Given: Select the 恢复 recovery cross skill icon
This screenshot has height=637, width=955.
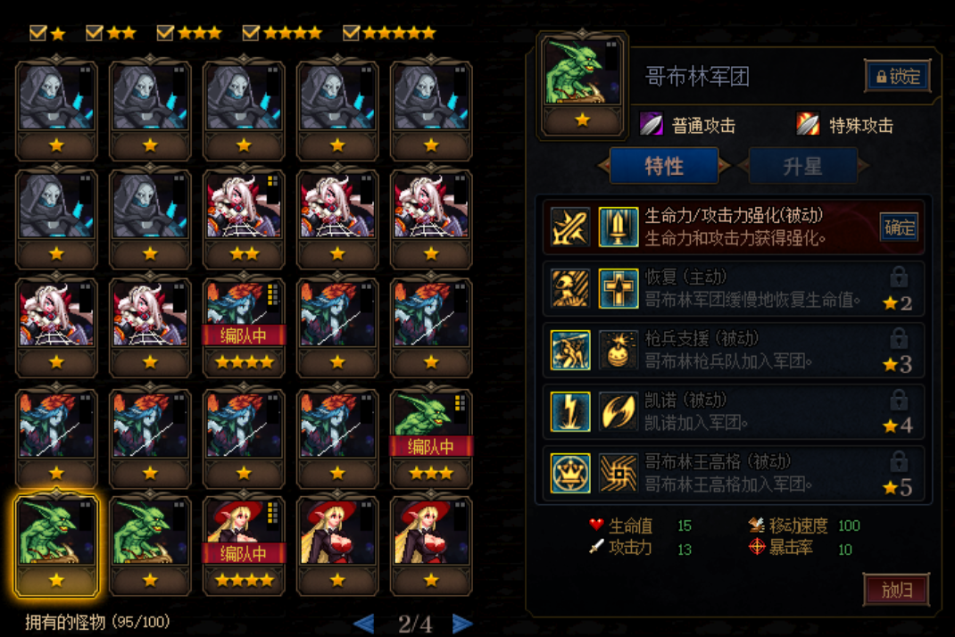Looking at the screenshot, I should click(x=619, y=289).
